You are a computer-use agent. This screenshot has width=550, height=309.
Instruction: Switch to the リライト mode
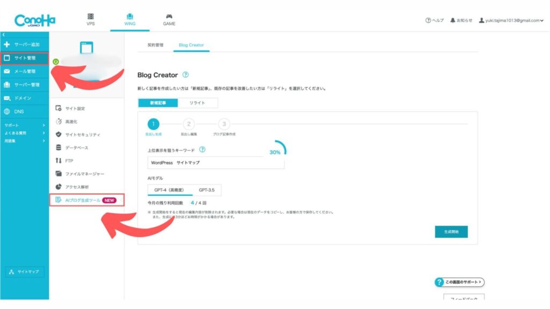point(198,102)
